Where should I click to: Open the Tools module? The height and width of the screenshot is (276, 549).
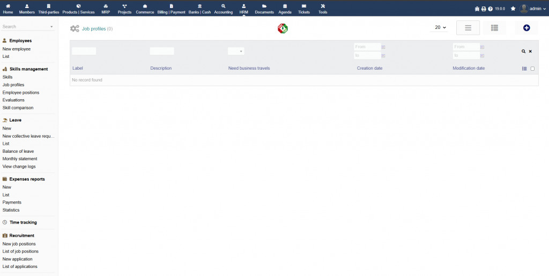[323, 9]
